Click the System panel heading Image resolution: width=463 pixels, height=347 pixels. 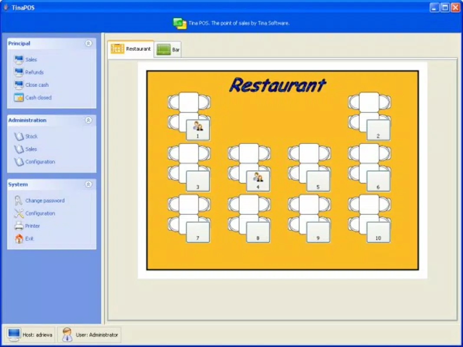click(18, 184)
